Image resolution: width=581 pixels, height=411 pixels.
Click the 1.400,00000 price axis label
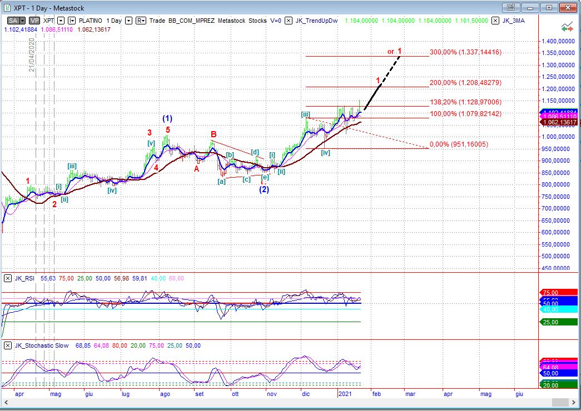click(558, 42)
